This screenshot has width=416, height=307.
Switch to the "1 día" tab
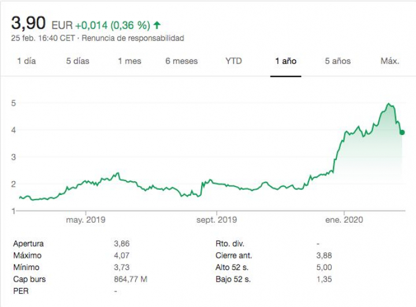click(26, 61)
